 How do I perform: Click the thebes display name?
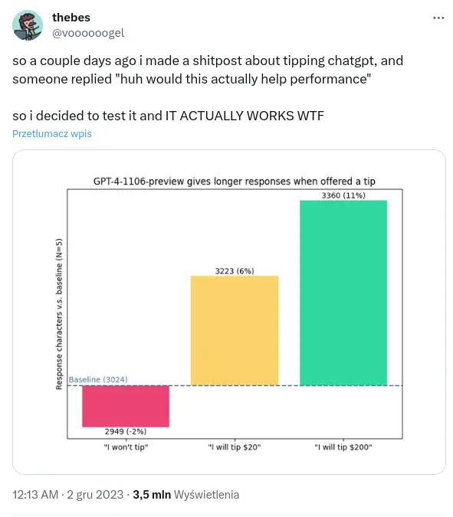[71, 18]
